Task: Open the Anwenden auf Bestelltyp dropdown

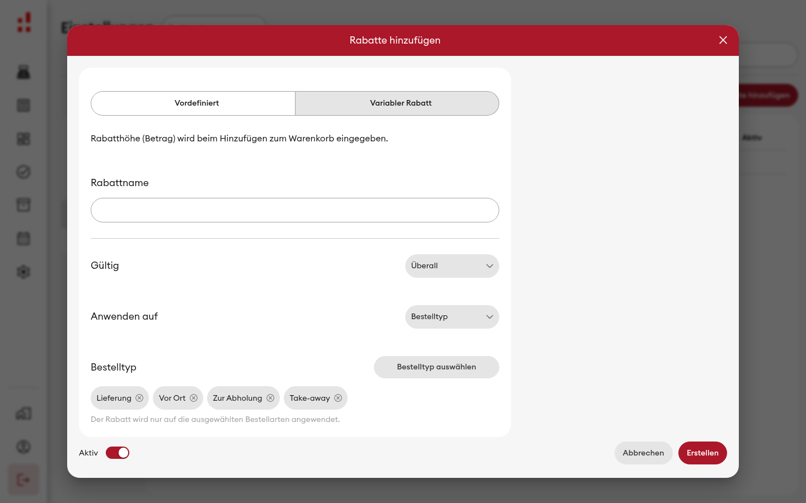Action: coord(452,317)
